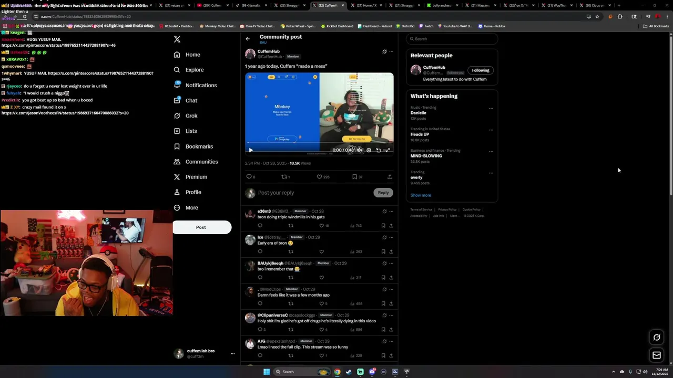
Task: Click the white Post button
Action: pos(202,227)
